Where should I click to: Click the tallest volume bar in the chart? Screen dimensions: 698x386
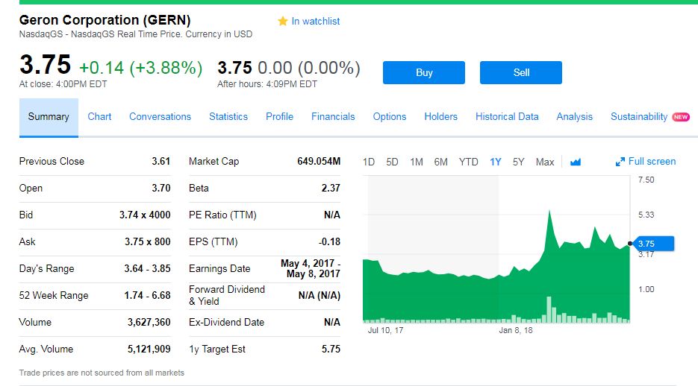[549, 309]
